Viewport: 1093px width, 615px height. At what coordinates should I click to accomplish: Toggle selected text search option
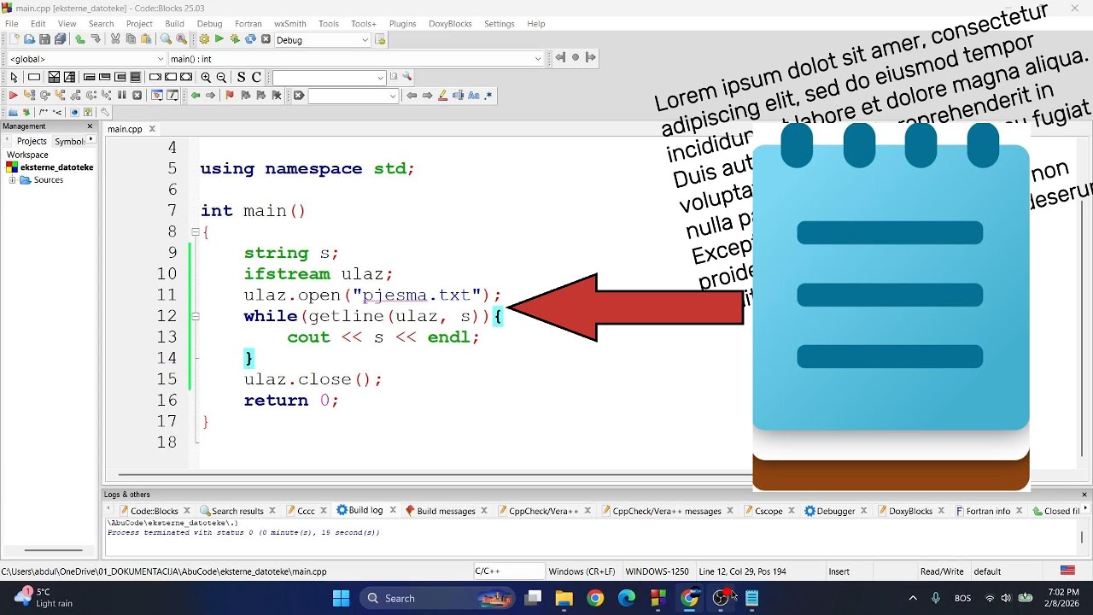(459, 95)
